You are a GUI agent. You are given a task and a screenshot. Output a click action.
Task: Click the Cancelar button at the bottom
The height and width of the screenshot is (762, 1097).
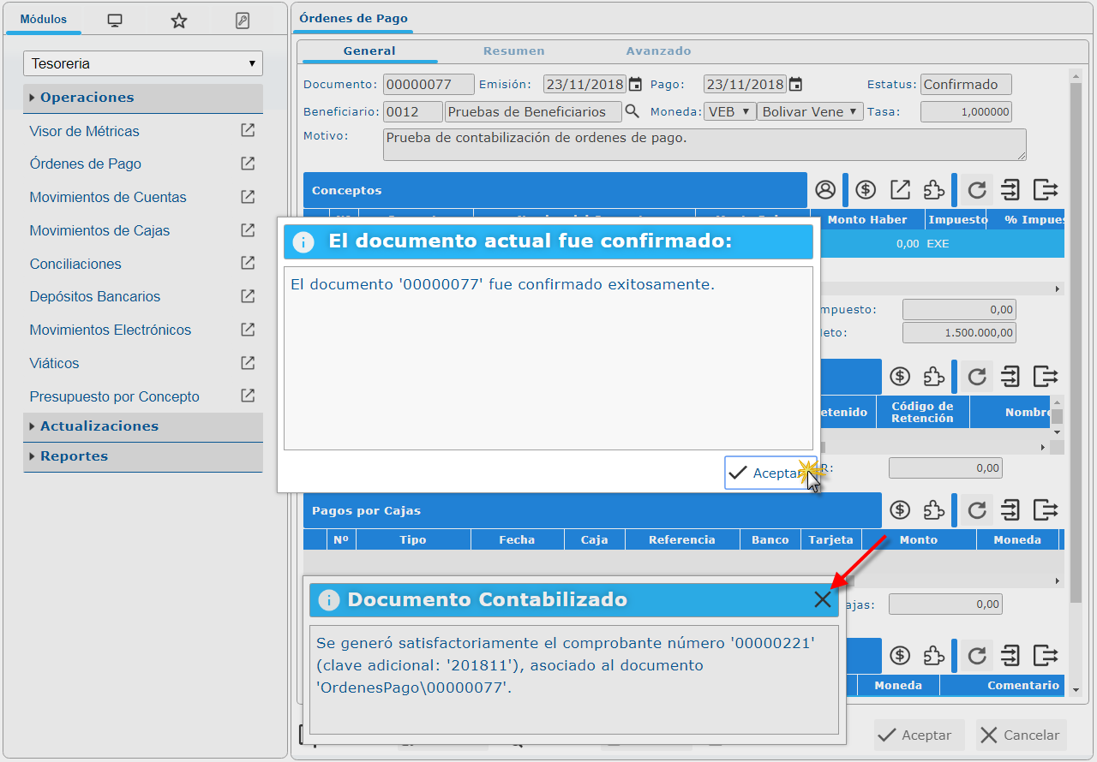1021,735
